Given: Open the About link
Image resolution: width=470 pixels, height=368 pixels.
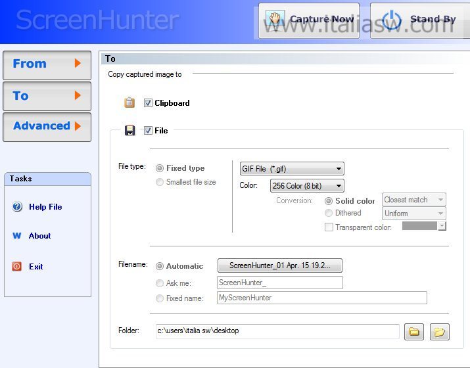Looking at the screenshot, I should click(39, 236).
